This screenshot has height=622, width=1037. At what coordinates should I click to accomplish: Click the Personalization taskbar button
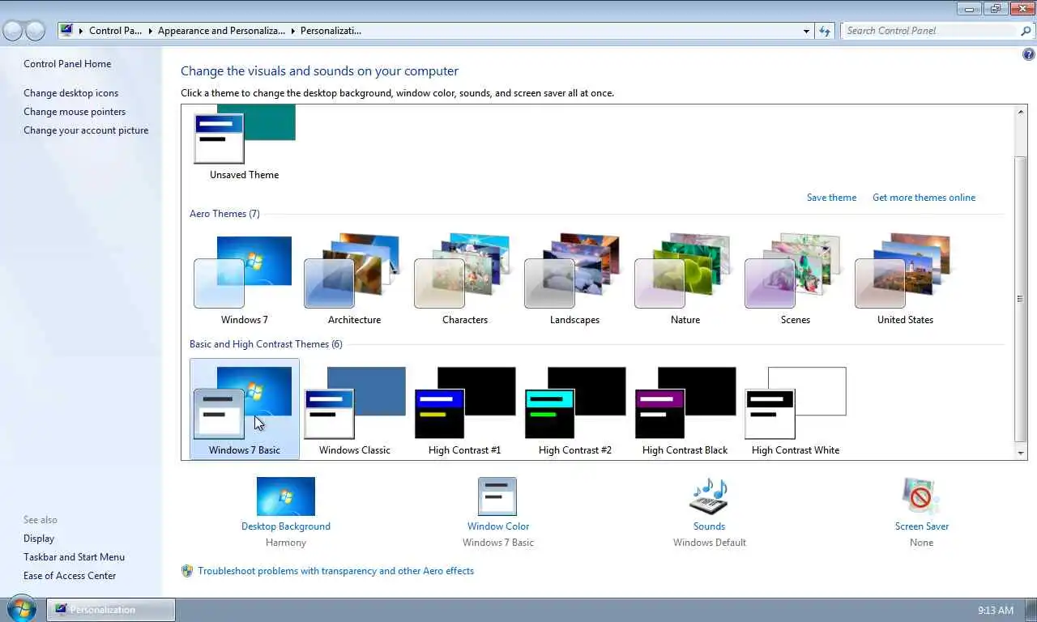[x=111, y=610]
